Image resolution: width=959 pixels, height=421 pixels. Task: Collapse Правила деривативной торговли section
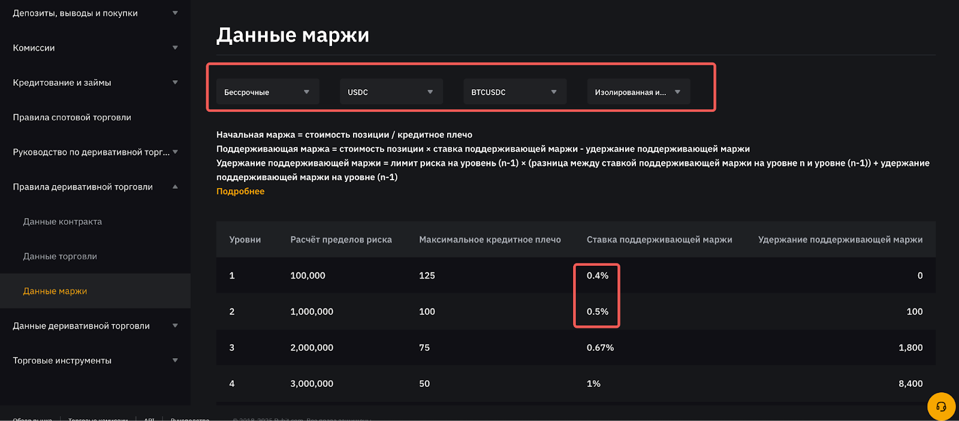click(95, 187)
